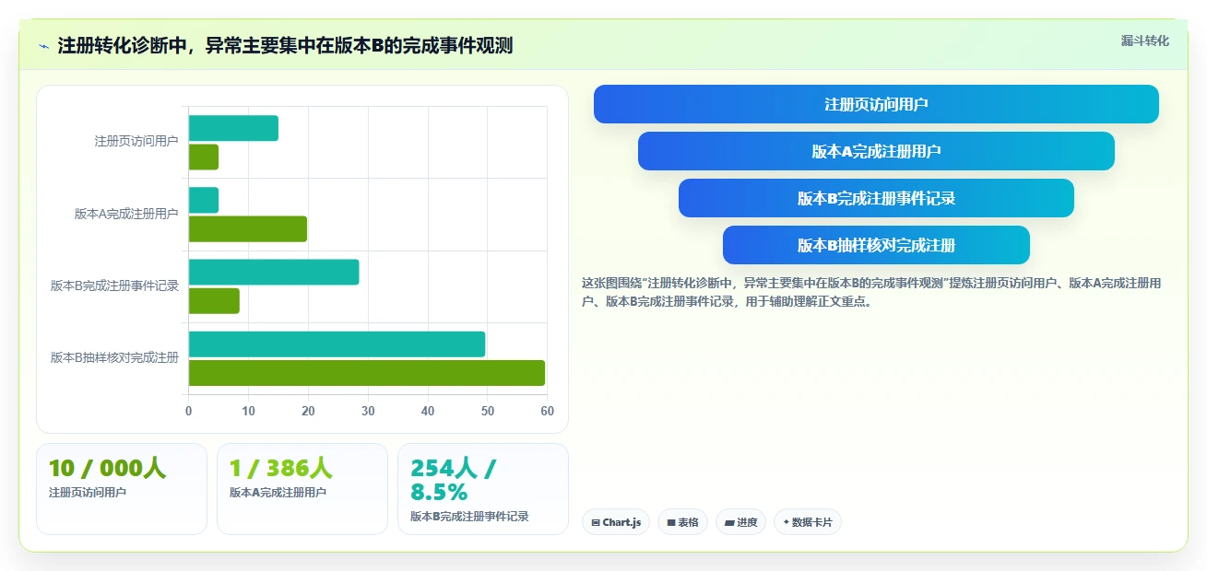Click the x-axis tick value 40
The width and height of the screenshot is (1207, 571).
click(x=428, y=411)
